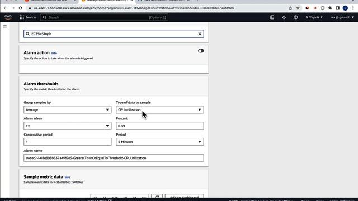Refresh the sample metric data graph
The height and width of the screenshot is (201, 358).
click(157, 197)
